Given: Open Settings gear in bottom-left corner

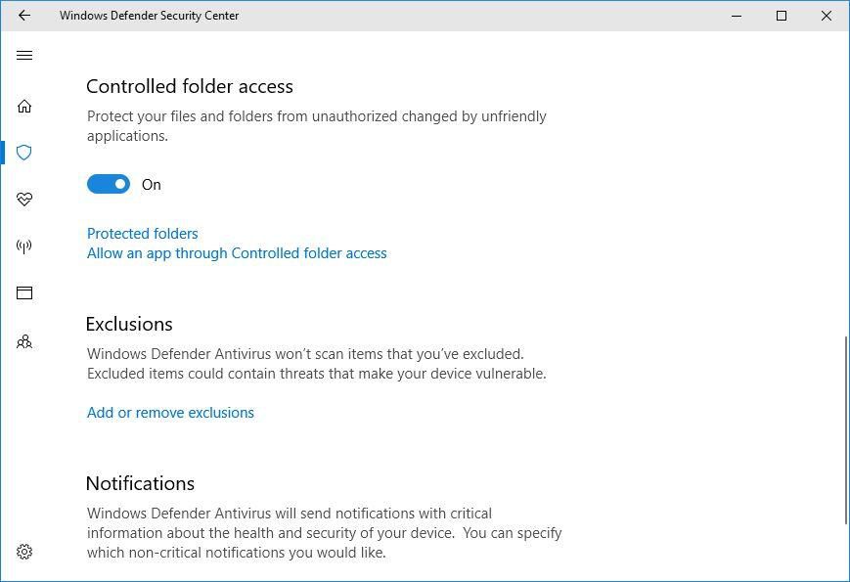Looking at the screenshot, I should [x=24, y=552].
